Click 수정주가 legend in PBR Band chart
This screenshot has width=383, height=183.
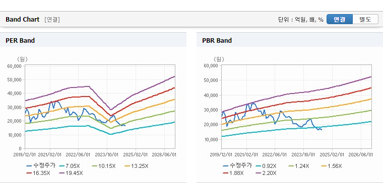pyautogui.click(x=237, y=166)
